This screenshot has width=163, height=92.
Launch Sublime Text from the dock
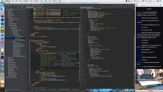[2, 31]
